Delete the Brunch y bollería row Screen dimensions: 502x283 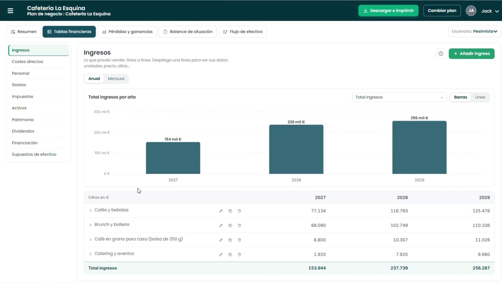240,225
